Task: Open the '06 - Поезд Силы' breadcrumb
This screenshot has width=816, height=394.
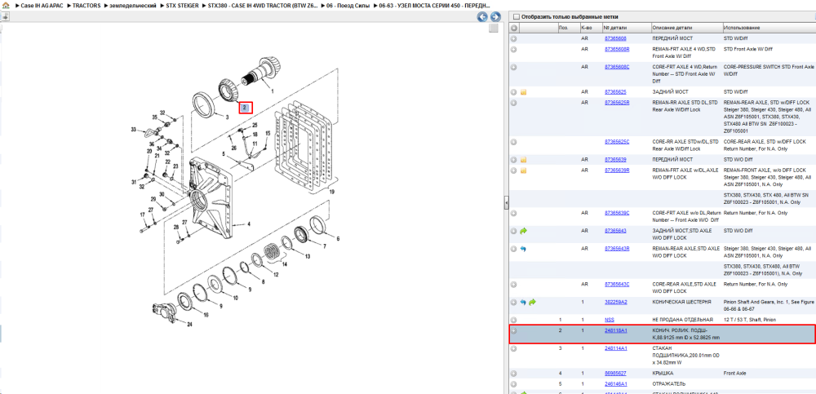Action: [348, 5]
